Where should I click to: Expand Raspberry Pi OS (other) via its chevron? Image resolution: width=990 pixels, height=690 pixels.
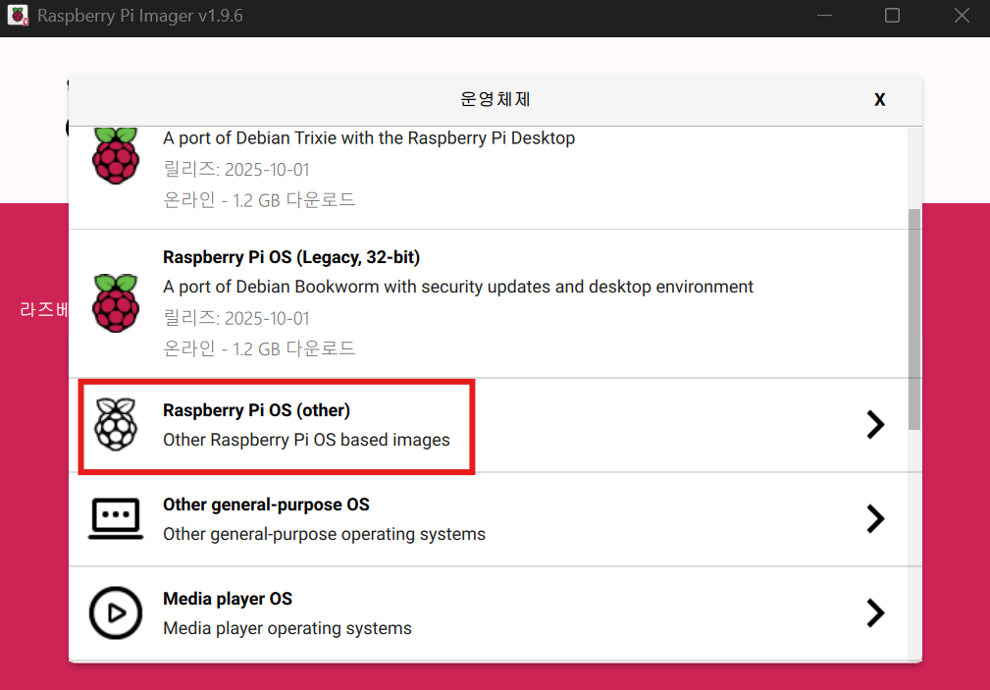pyautogui.click(x=875, y=425)
